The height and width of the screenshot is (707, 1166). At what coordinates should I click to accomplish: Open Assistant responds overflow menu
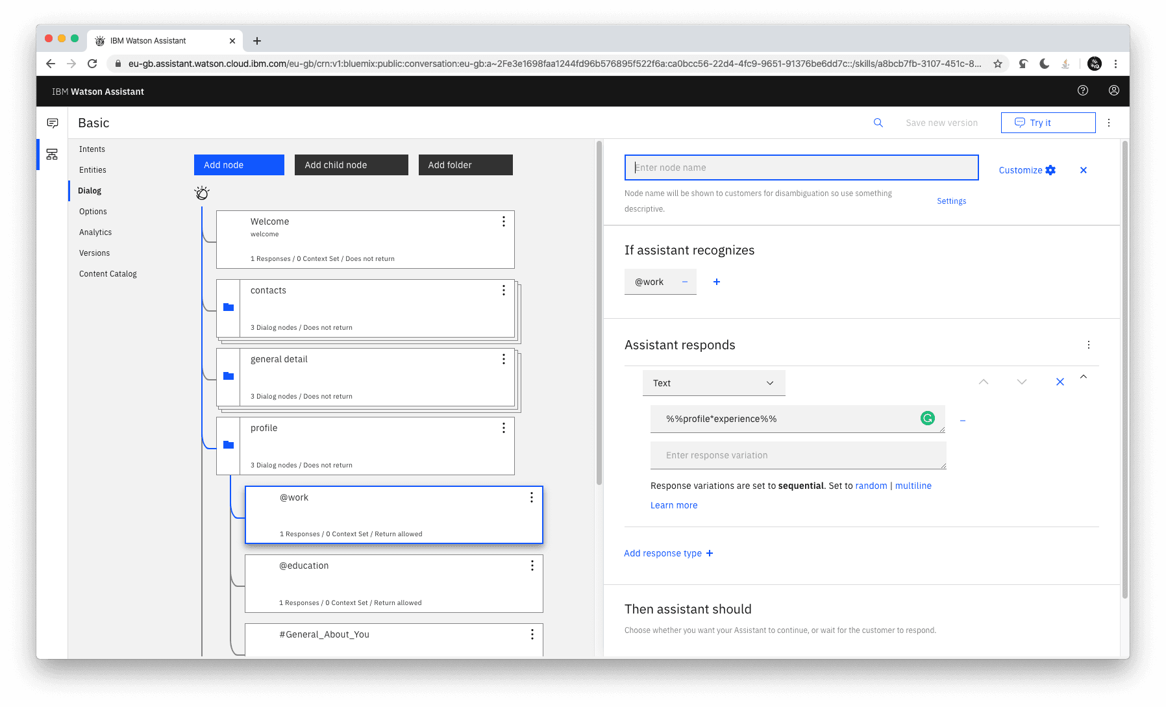(1089, 345)
